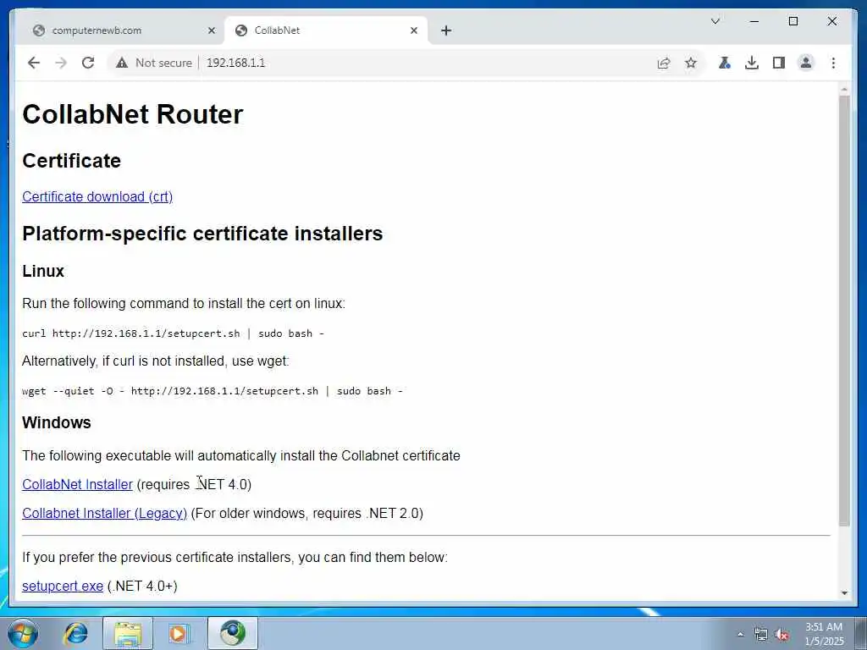The height and width of the screenshot is (650, 867).
Task: Open the labs flask icon in toolbar
Action: pyautogui.click(x=725, y=63)
